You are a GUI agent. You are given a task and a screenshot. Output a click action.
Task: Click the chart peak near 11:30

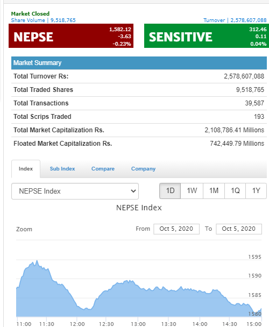coord(37,261)
